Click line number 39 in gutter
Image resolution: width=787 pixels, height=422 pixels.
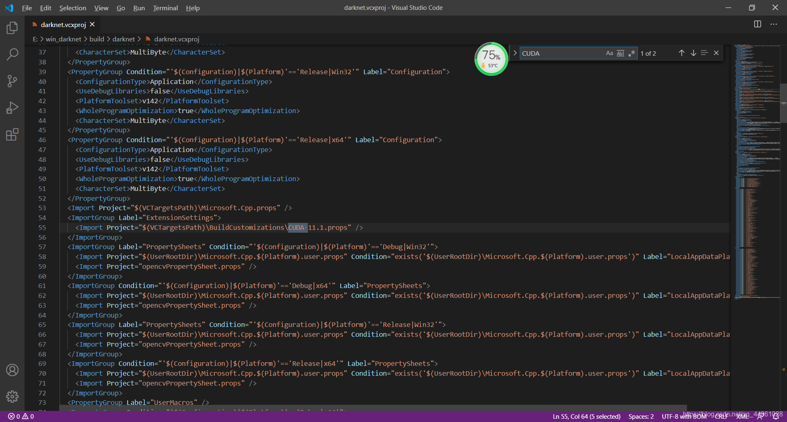[x=42, y=72]
